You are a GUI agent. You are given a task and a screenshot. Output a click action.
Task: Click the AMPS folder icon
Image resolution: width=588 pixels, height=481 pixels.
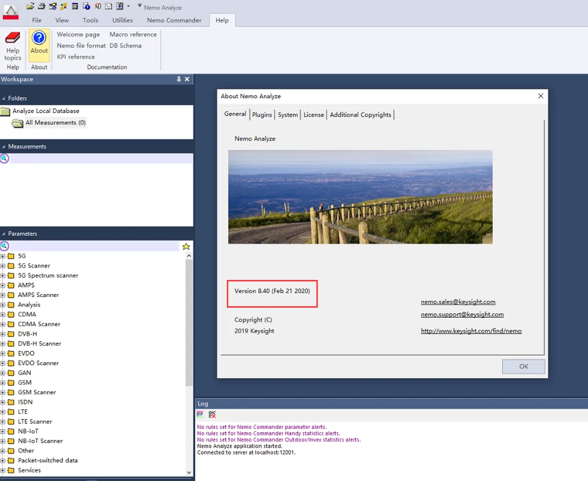pyautogui.click(x=11, y=285)
